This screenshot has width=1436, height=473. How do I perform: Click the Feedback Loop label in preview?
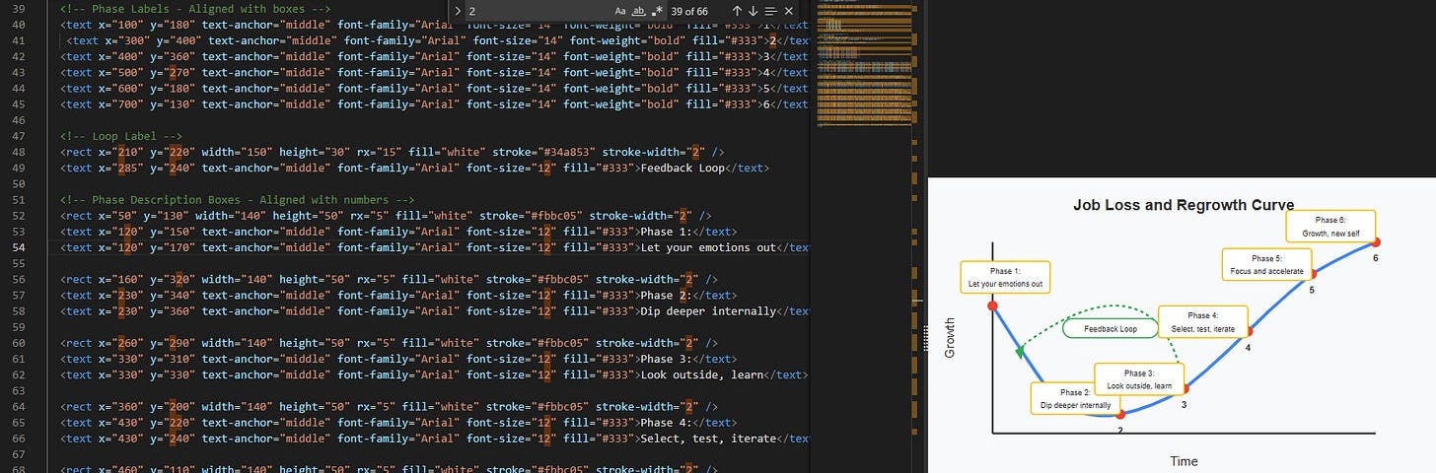point(1111,329)
